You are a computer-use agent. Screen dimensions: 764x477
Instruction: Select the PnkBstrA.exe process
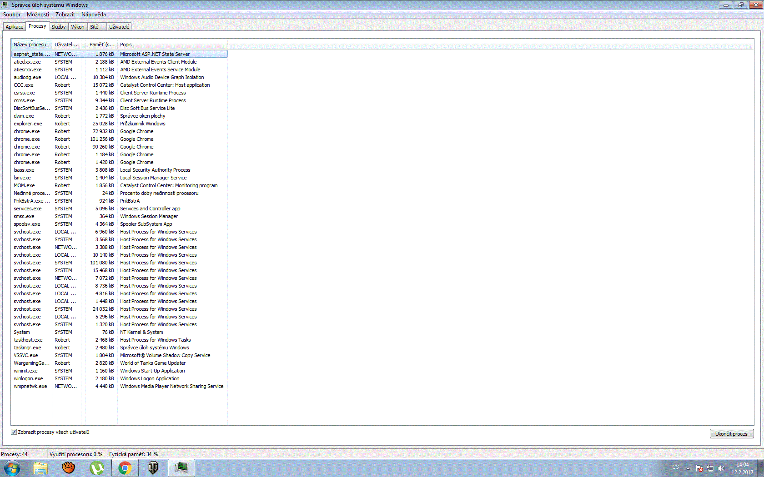tap(119, 201)
